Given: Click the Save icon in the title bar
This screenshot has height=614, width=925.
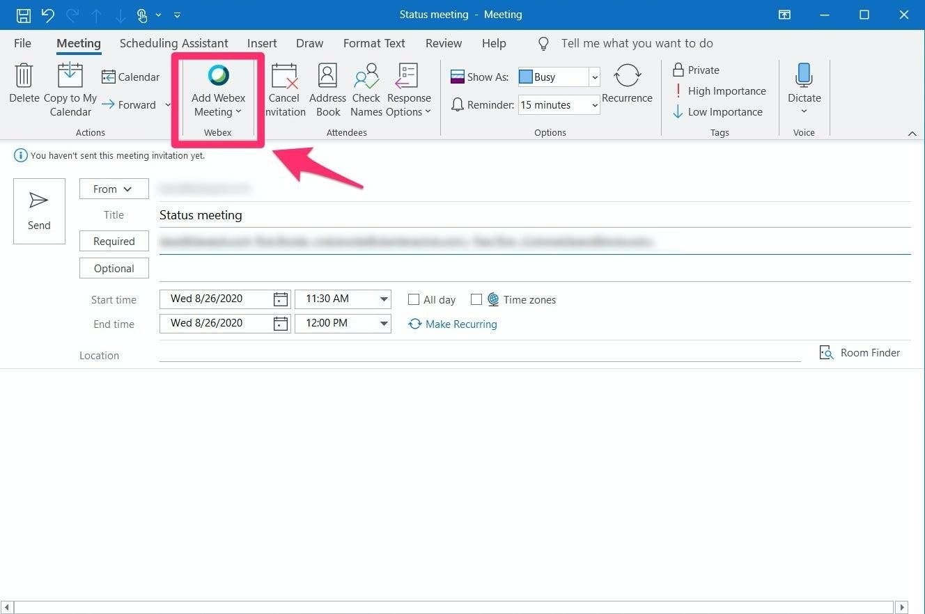Looking at the screenshot, I should pyautogui.click(x=23, y=15).
